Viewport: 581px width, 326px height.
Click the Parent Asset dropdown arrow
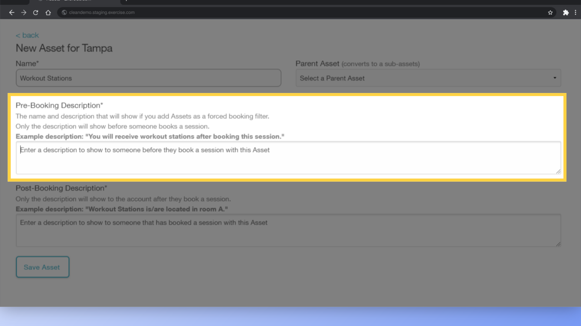pyautogui.click(x=555, y=78)
